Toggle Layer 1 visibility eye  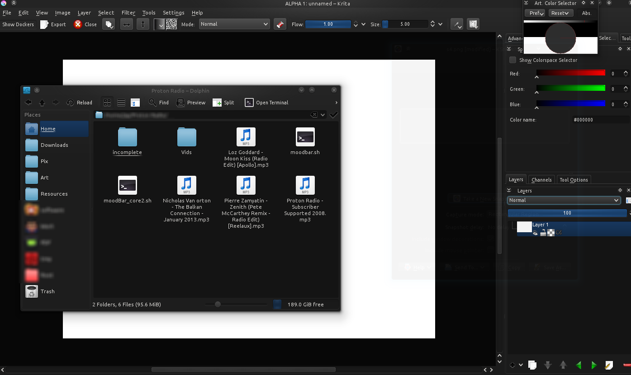[536, 233]
